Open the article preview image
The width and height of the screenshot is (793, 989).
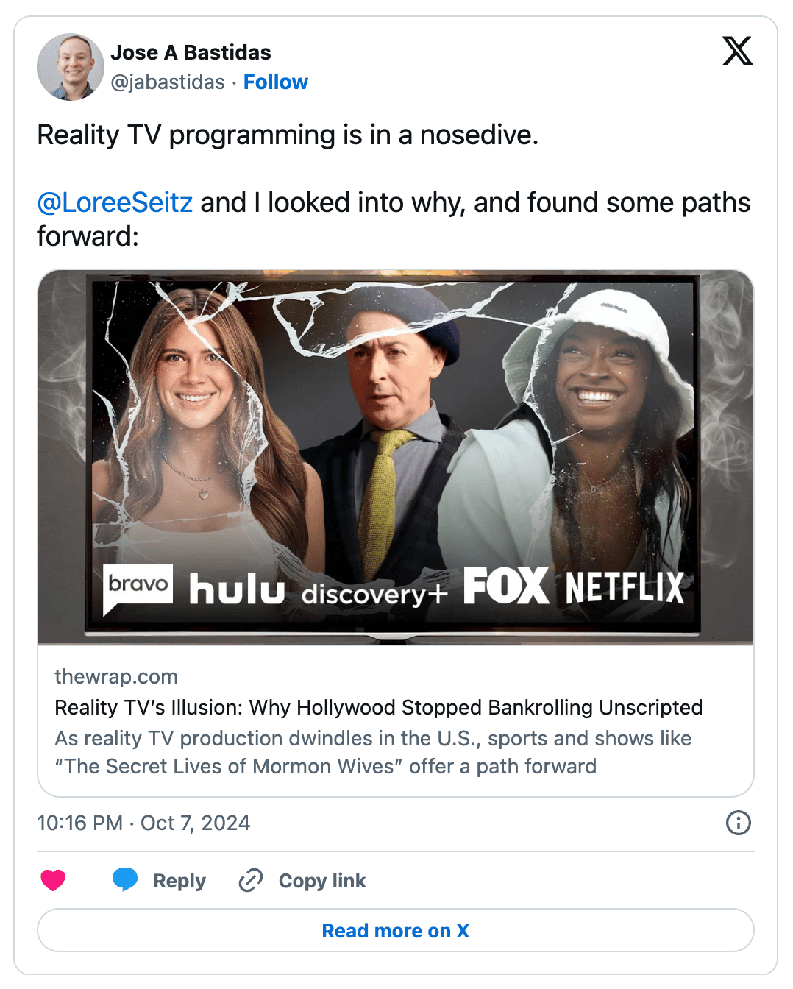396,457
